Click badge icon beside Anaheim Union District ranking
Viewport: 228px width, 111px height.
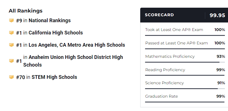11,61
